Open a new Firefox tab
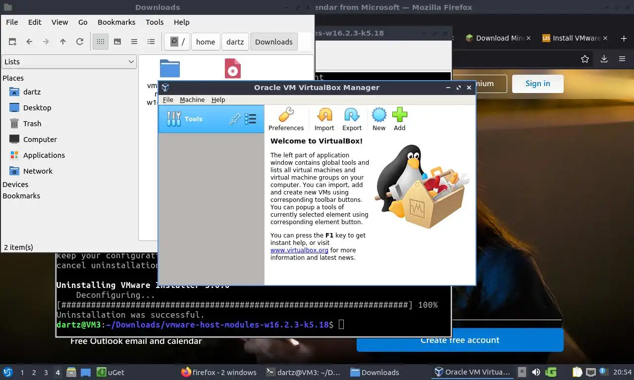 coord(624,38)
